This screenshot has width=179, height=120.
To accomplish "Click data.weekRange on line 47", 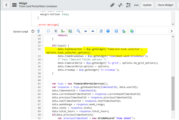I will tap(62, 104).
